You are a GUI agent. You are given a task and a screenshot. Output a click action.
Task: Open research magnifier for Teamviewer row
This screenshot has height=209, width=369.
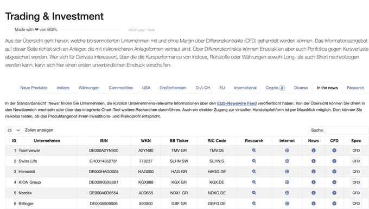tap(254, 151)
